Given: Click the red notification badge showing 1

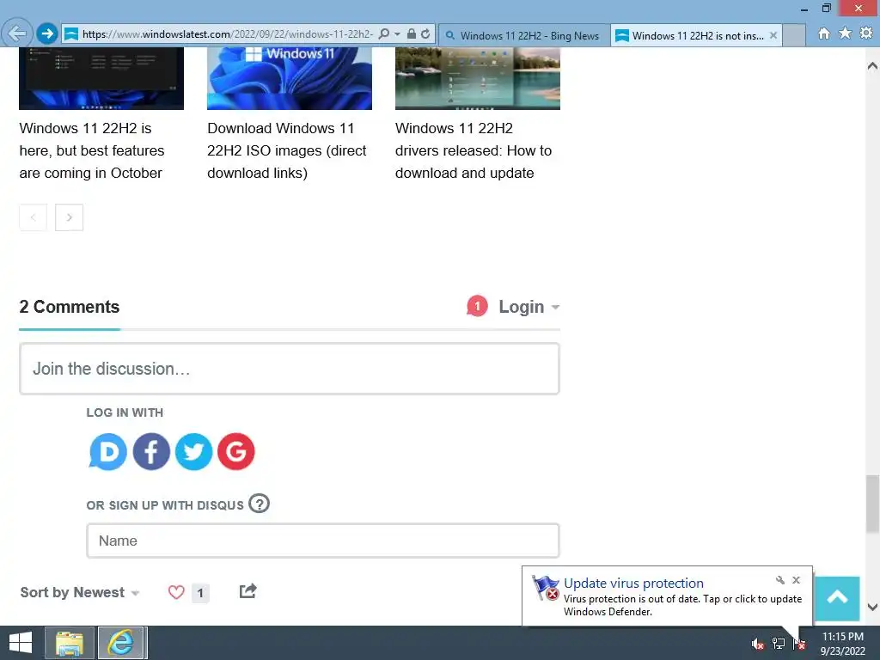Looking at the screenshot, I should (x=477, y=306).
